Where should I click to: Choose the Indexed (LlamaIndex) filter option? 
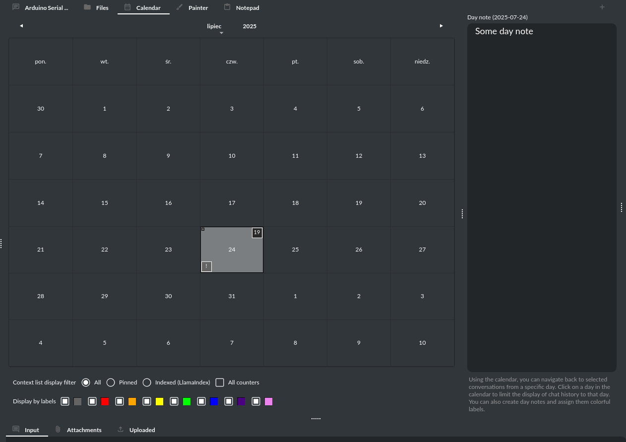(x=147, y=382)
